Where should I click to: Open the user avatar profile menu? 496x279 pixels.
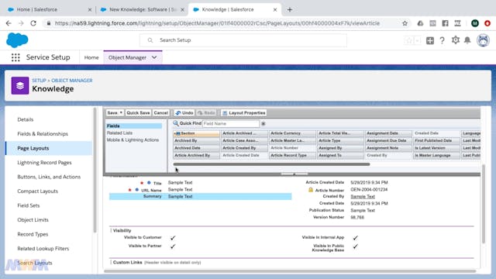tap(483, 40)
